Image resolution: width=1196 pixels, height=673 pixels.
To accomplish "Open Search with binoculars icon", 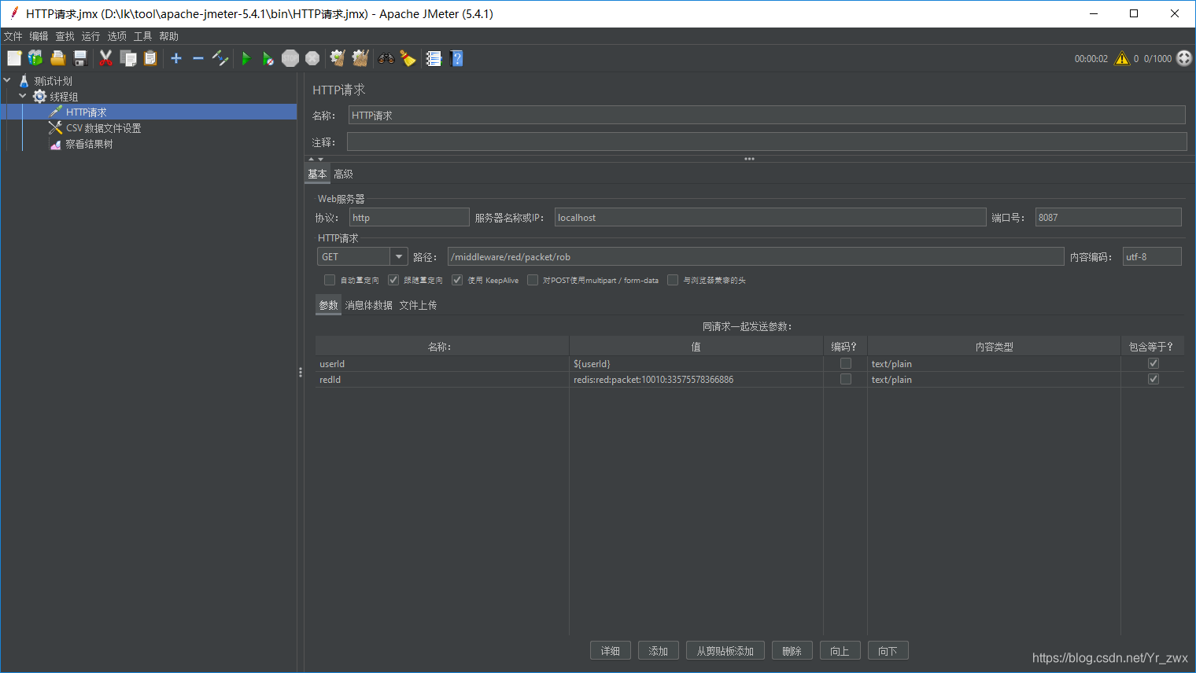I will pos(386,58).
